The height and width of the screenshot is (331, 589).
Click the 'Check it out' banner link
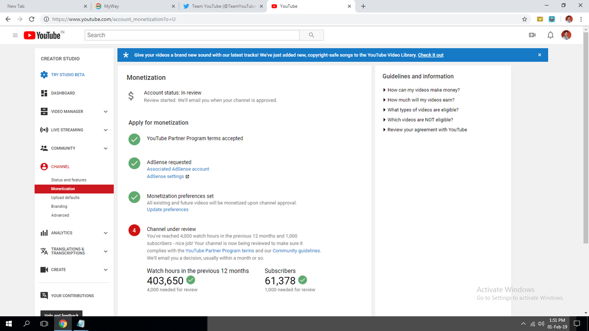pyautogui.click(x=430, y=55)
